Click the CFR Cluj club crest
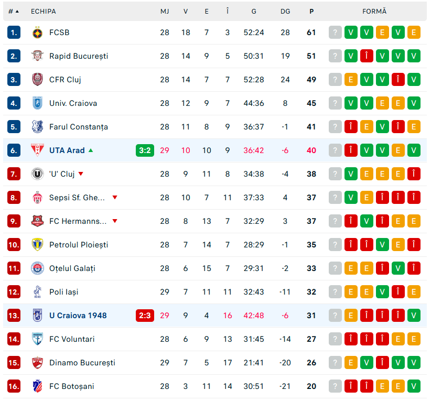Image resolution: width=431 pixels, height=401 pixels. [x=37, y=80]
